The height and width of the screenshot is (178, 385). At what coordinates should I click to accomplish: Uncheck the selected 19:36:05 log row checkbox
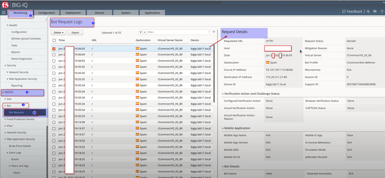point(54,49)
